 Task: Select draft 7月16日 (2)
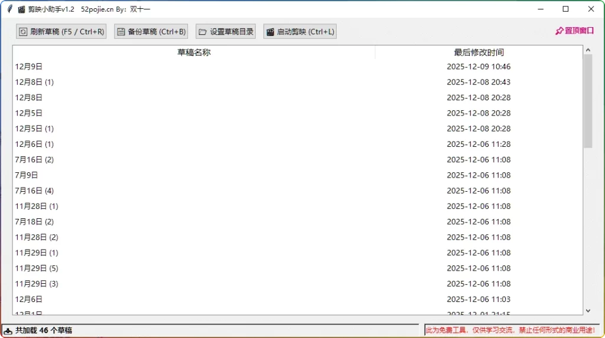[x=298, y=159]
